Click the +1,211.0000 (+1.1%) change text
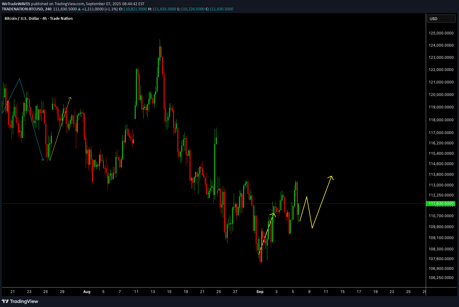Image resolution: width=459 pixels, height=307 pixels. 100,9
